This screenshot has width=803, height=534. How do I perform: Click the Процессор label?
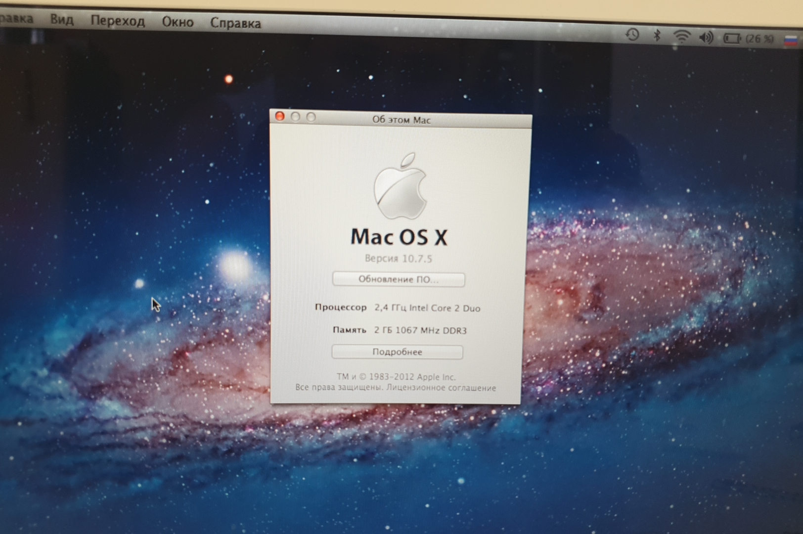coord(341,307)
